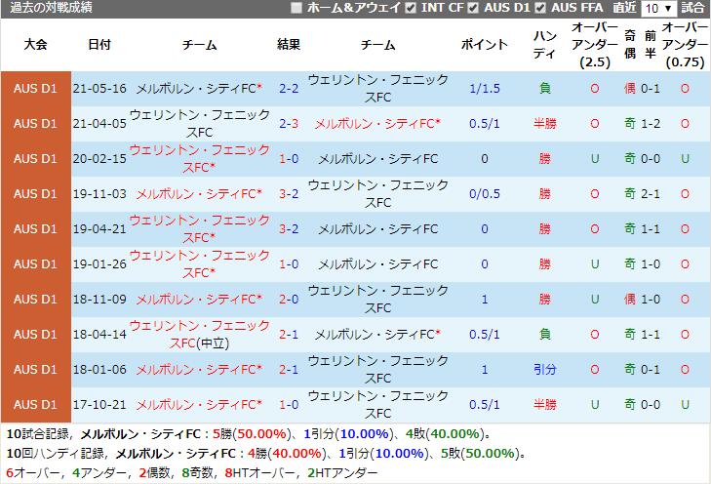This screenshot has width=711, height=484.
Task: Click half-time score 2-1 on 19-11-03 row
Action: click(651, 193)
